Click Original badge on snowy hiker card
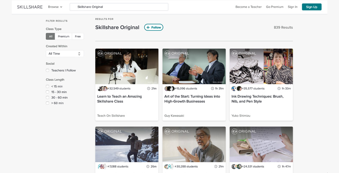The width and height of the screenshot is (339, 173). click(x=110, y=131)
